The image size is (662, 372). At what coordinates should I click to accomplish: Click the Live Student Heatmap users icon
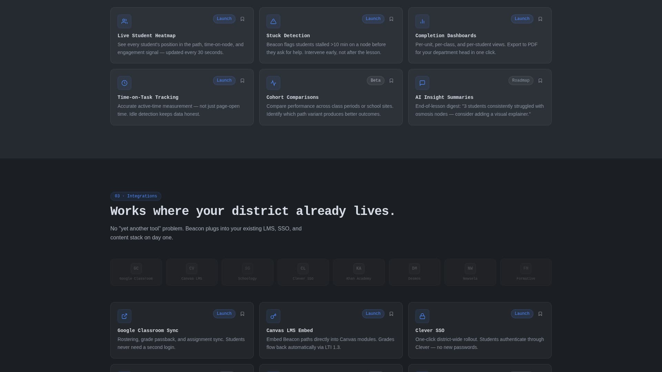pyautogui.click(x=124, y=21)
